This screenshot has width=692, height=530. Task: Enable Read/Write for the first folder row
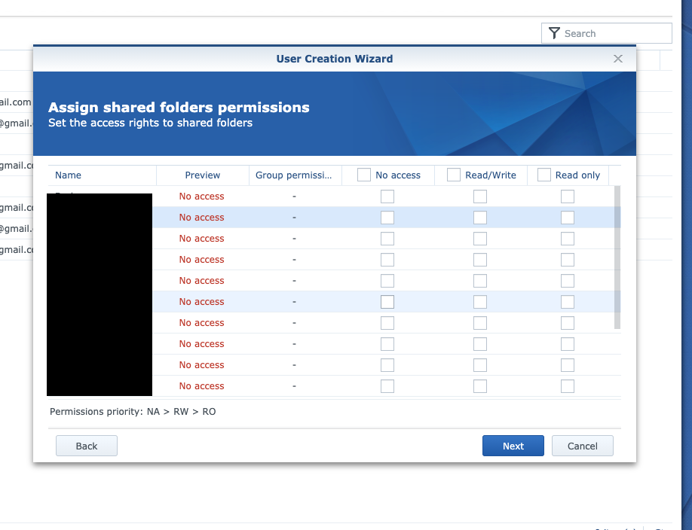point(480,196)
